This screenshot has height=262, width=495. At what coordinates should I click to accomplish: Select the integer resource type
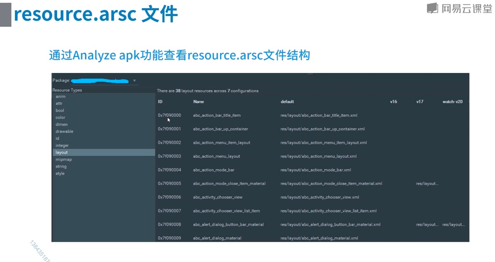point(62,145)
